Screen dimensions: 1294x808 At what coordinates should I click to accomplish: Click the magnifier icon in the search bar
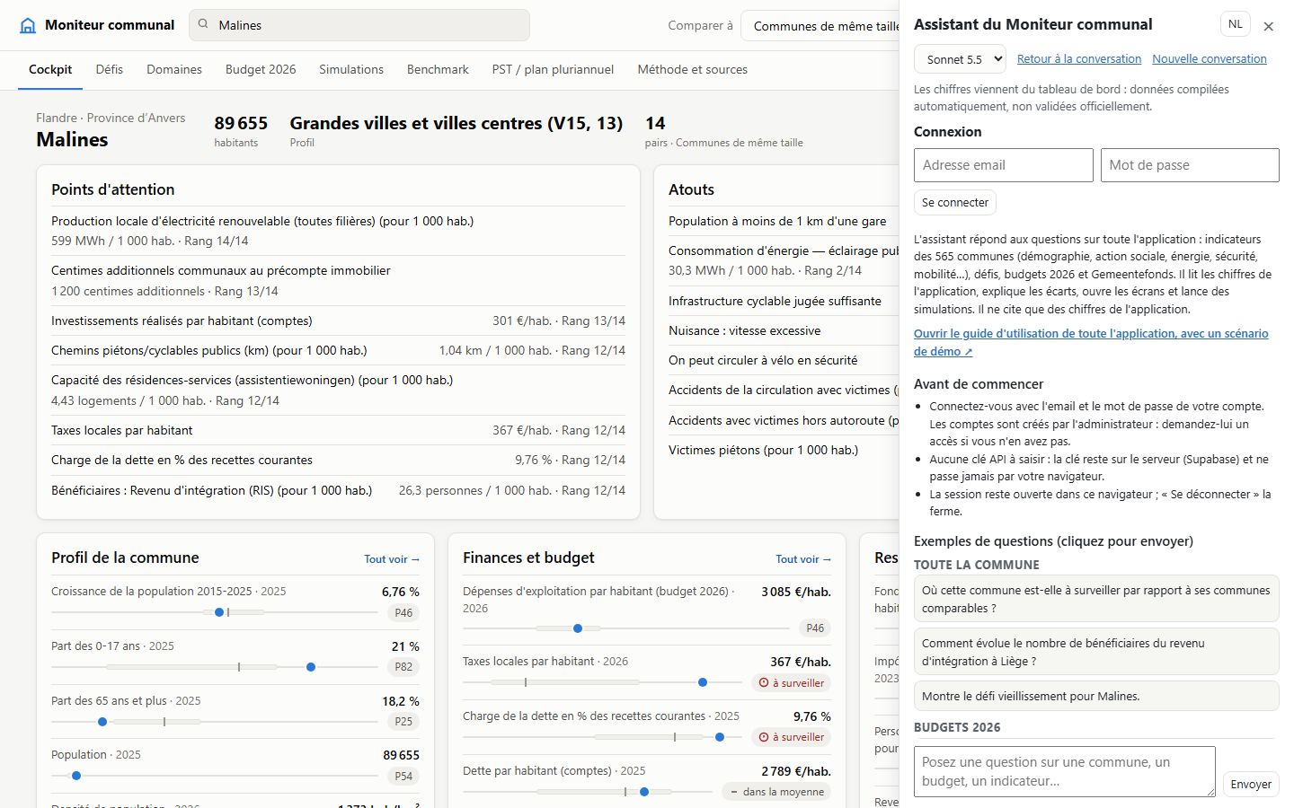pyautogui.click(x=204, y=25)
